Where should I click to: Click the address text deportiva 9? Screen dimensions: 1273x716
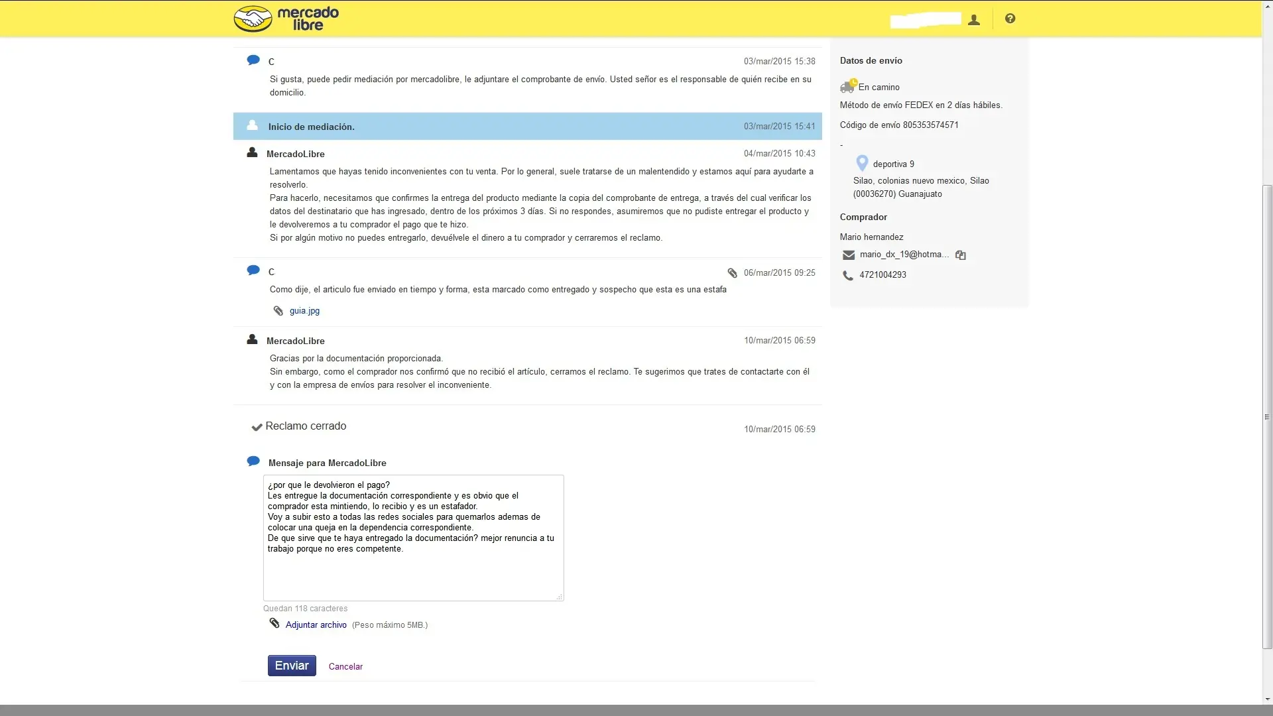(893, 164)
